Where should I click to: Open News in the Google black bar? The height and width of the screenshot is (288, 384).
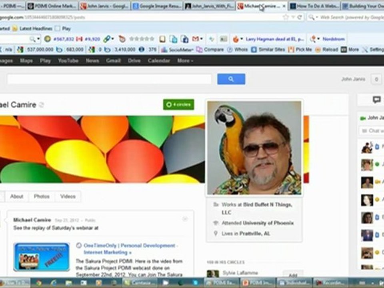tap(92, 61)
